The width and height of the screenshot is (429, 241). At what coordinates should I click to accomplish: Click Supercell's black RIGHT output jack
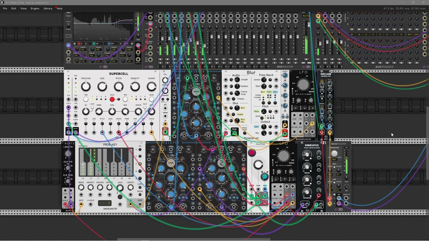[75, 132]
